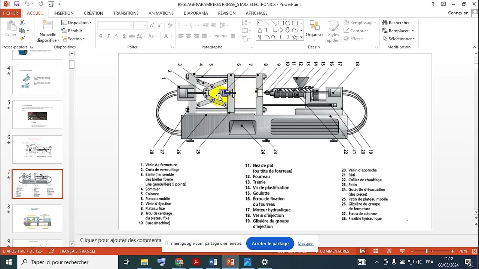The width and height of the screenshot is (479, 269).
Task: Open font name combo box
Action: [115, 25]
